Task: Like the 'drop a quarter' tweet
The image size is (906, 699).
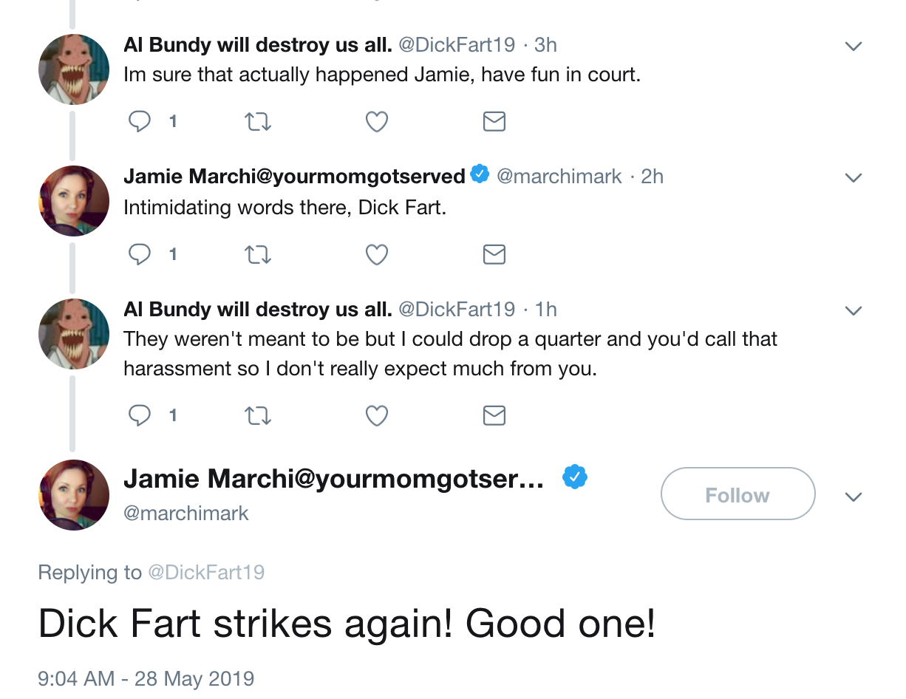Action: point(377,415)
